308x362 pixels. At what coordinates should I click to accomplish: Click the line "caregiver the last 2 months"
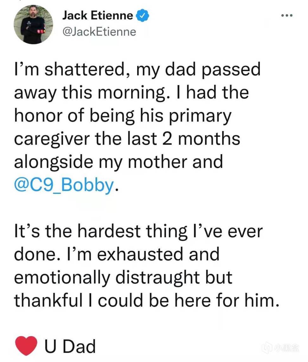tap(127, 139)
